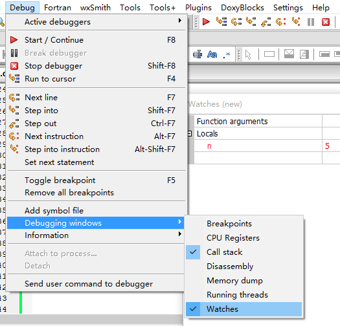Click the Break debugger pause toolbar icon
Image resolution: width=340 pixels, height=326 pixels.
pyautogui.click(x=311, y=22)
